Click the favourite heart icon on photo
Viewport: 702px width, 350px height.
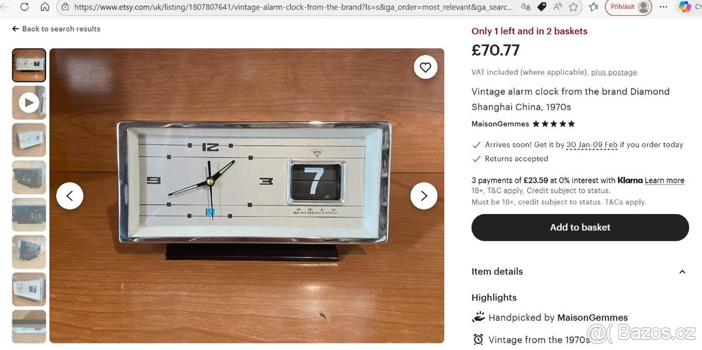[425, 67]
